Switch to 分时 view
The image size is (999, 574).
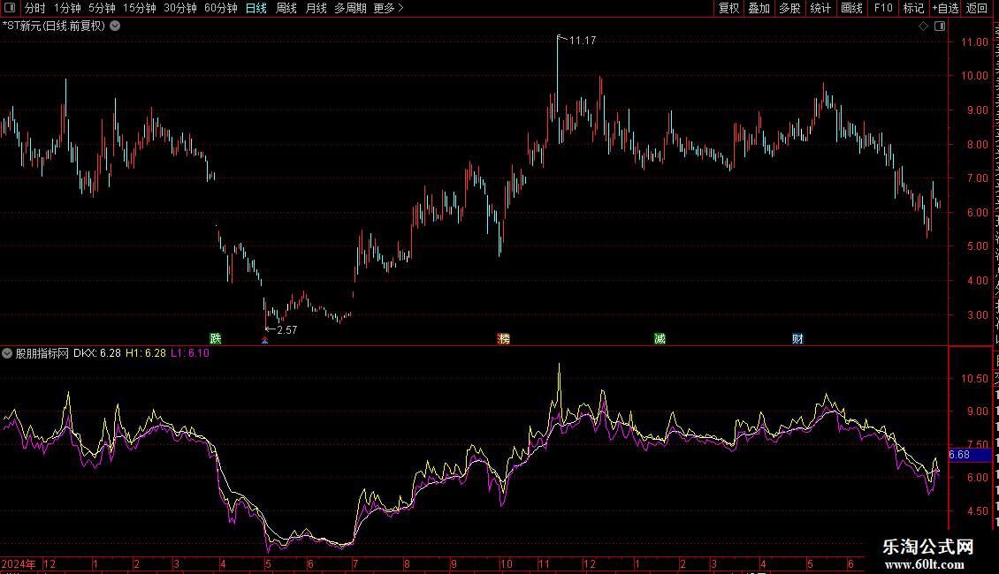(x=35, y=8)
